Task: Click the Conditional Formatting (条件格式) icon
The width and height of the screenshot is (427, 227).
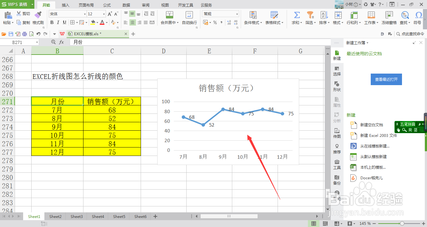Action: (x=253, y=15)
